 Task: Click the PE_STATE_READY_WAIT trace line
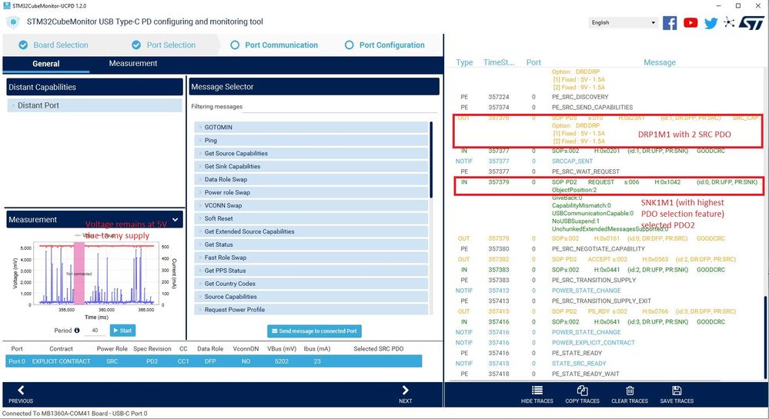point(585,374)
